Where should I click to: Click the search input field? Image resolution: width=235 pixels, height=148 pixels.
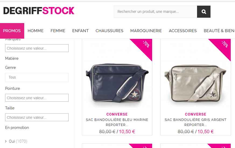point(155,12)
